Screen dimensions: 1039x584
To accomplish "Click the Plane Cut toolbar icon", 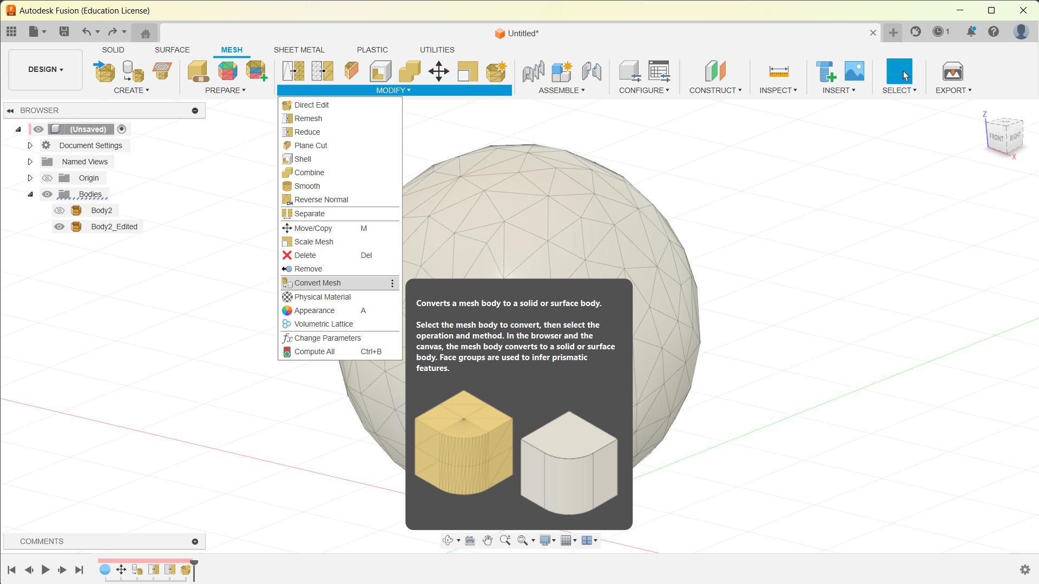I will click(351, 71).
